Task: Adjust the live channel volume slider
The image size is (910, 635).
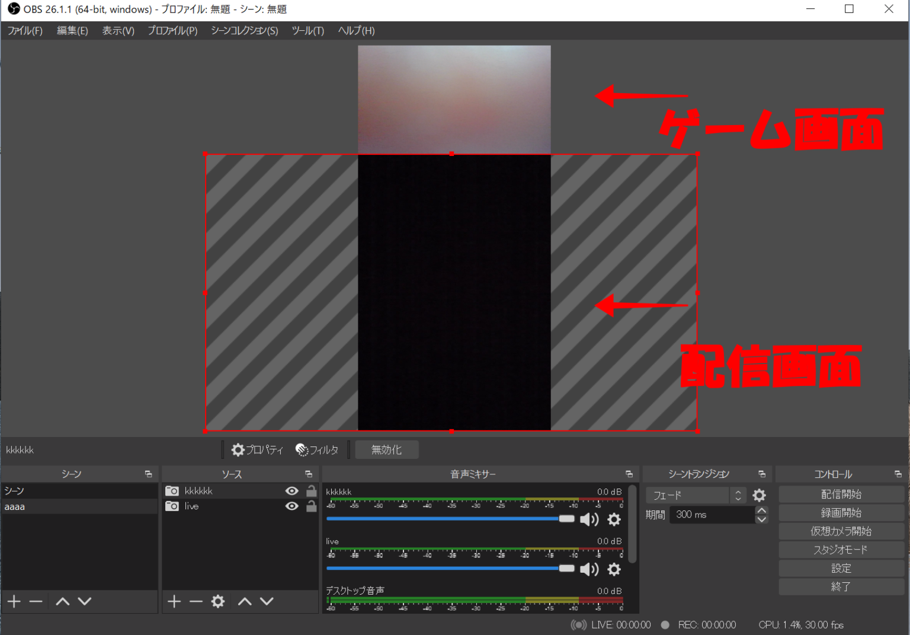Action: 565,567
